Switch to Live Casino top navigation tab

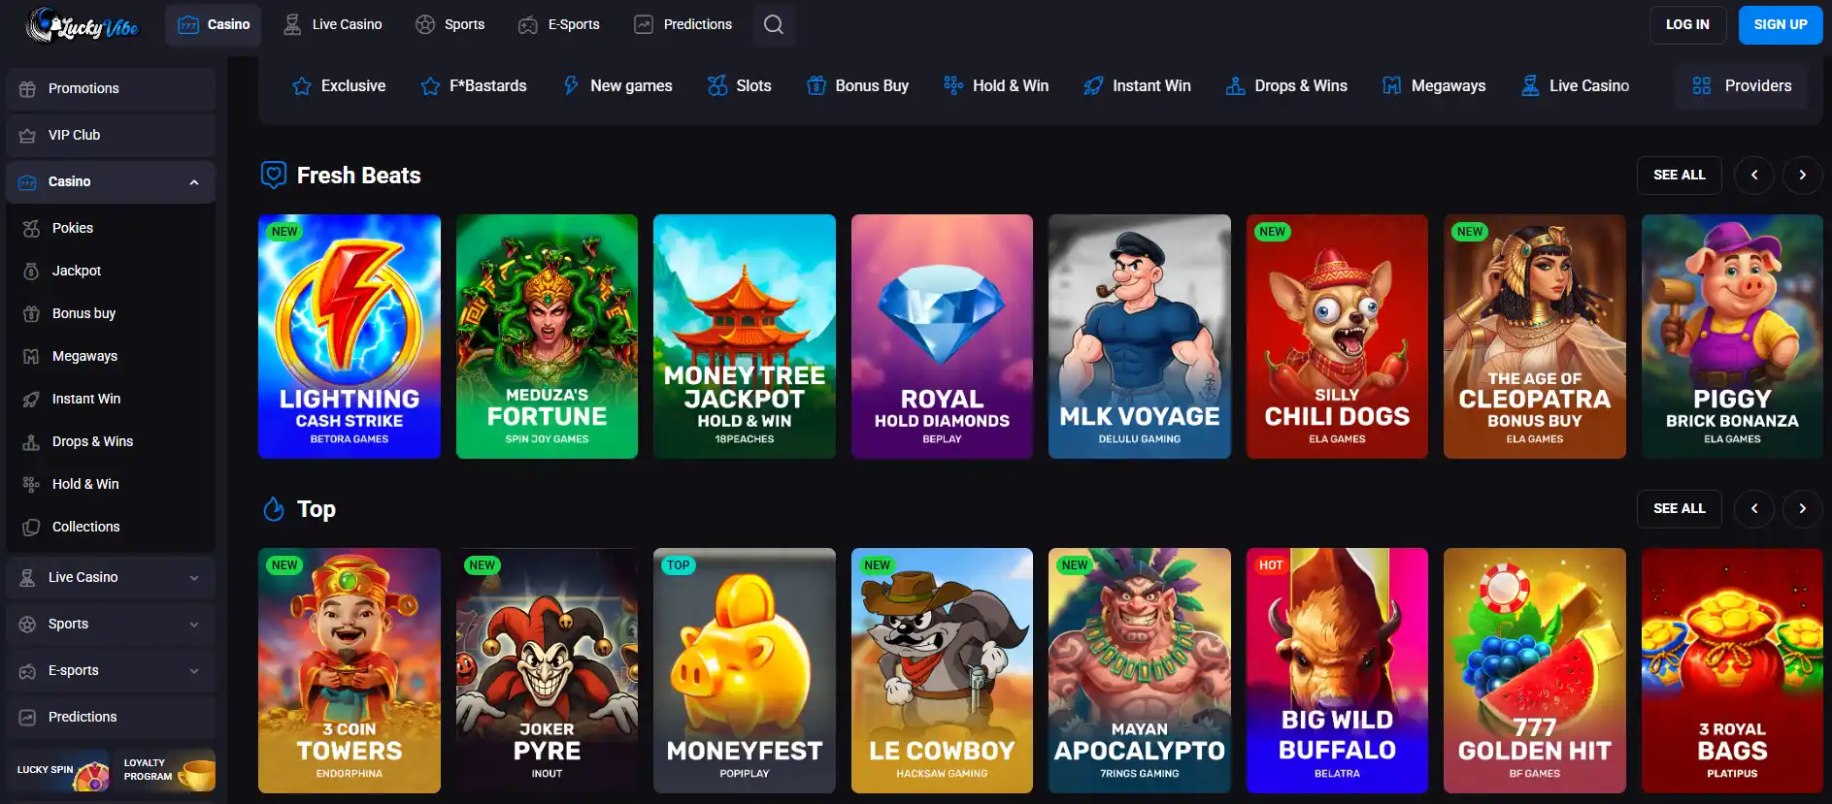[332, 24]
